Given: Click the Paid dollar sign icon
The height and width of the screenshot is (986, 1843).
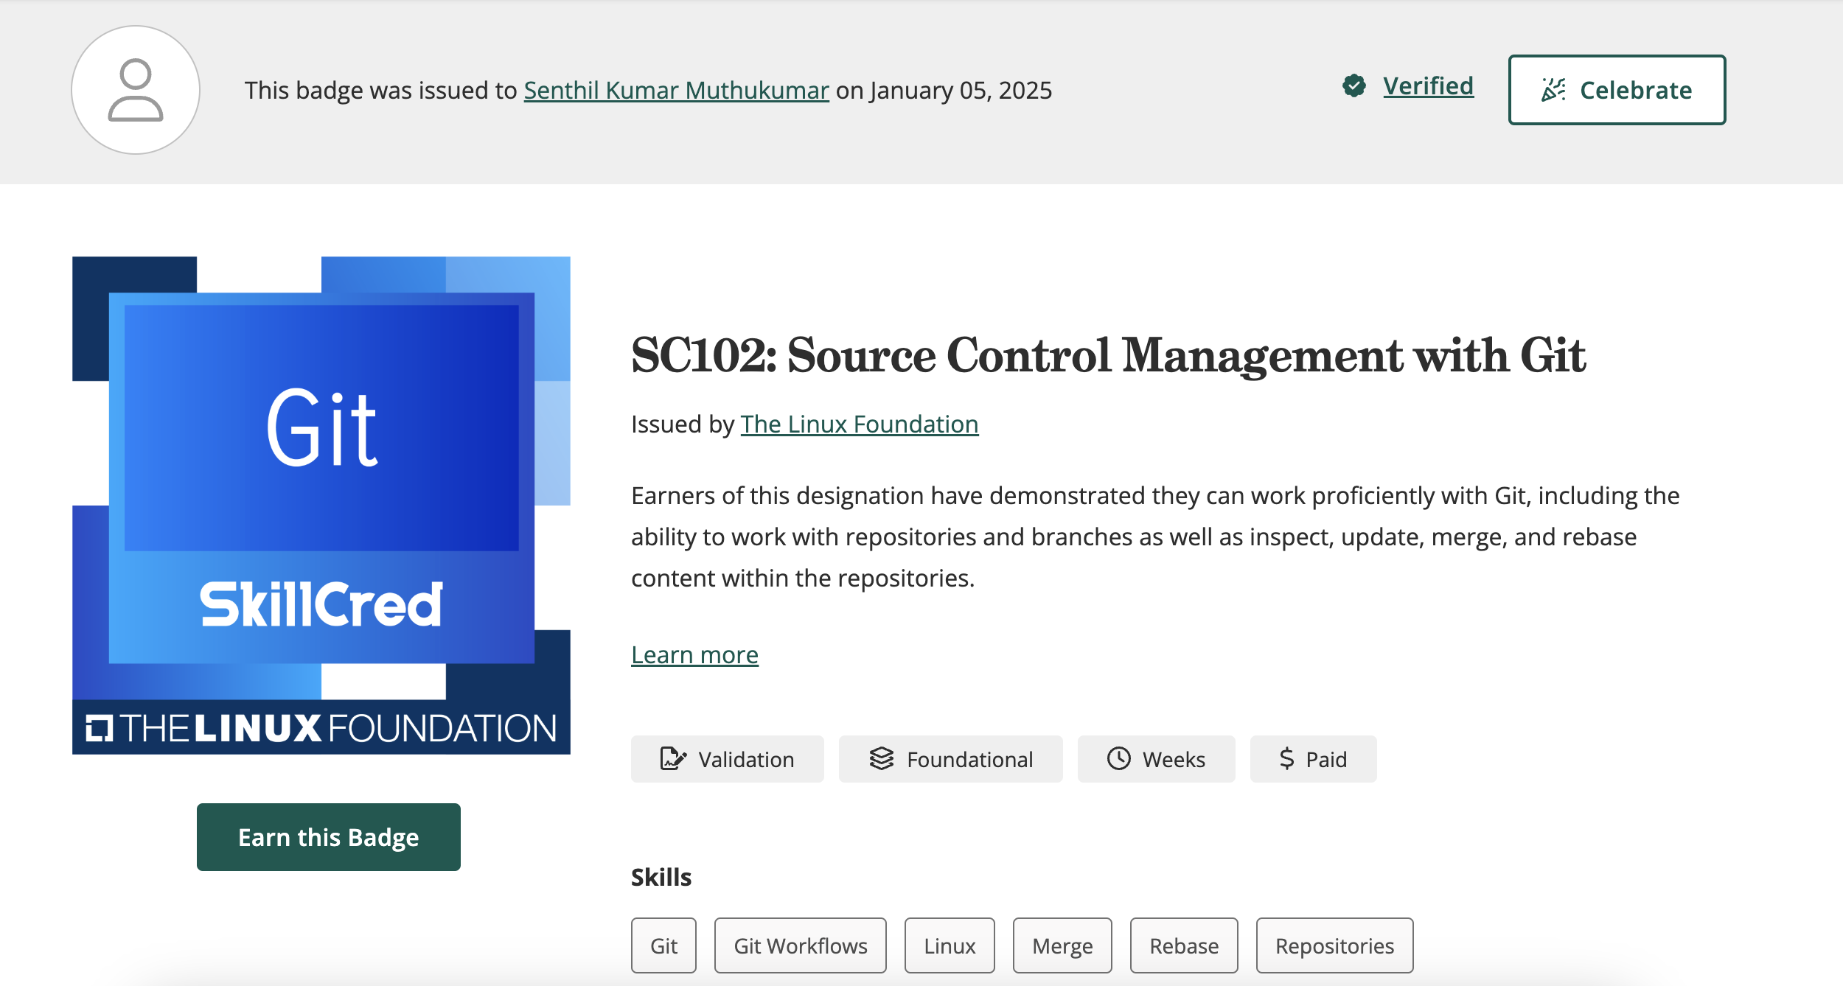Looking at the screenshot, I should pos(1287,759).
